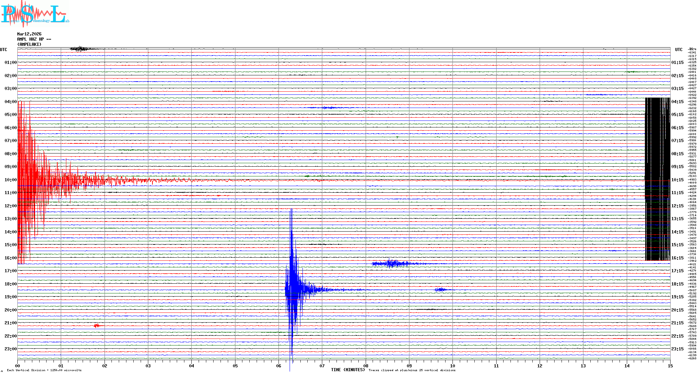Screen dimensions: 698x375
Task: Select the 10:00 hour label on left
Action: click(10, 180)
